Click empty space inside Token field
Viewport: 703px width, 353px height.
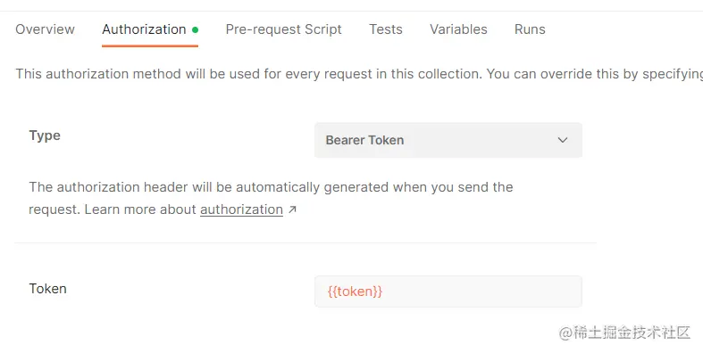482,291
